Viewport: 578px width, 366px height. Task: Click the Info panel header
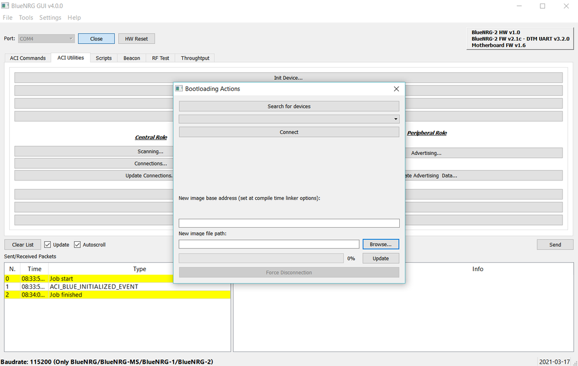coord(478,269)
